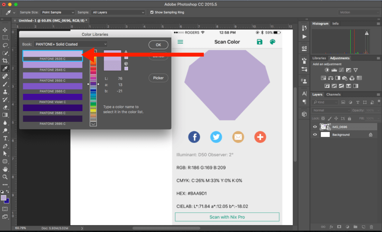Select the Blur tool

pyautogui.click(x=5, y=123)
